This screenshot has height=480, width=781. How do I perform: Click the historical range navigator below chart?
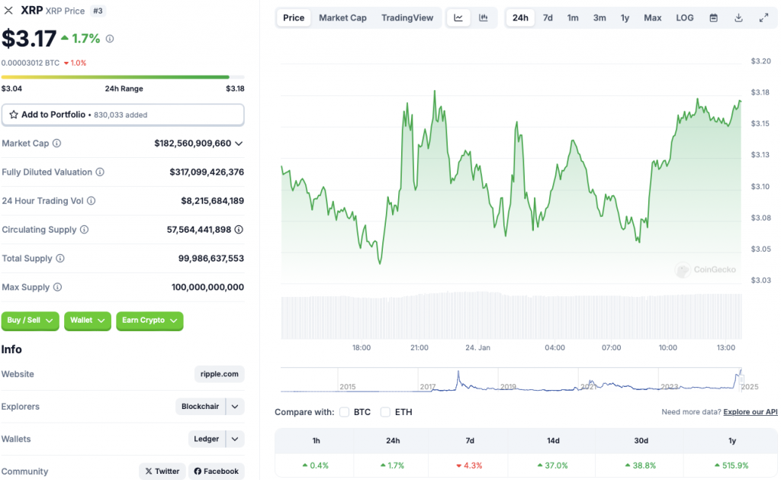[511, 380]
